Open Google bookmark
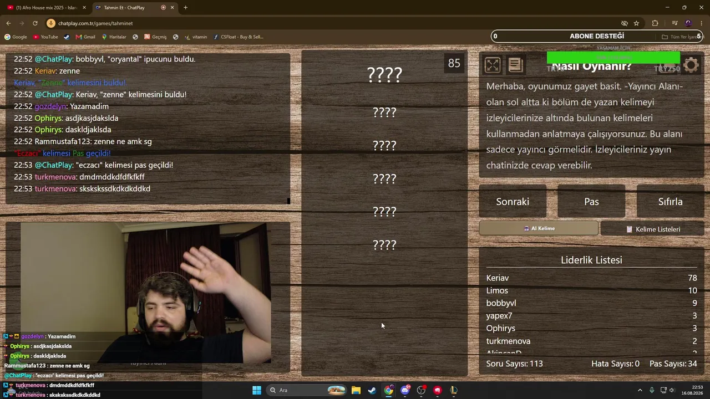The width and height of the screenshot is (710, 399). click(16, 37)
